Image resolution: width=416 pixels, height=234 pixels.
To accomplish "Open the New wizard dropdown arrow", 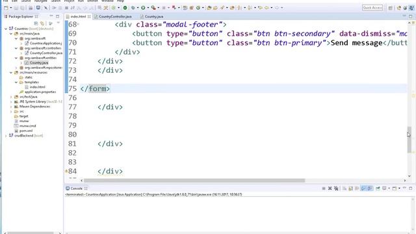I will (x=11, y=8).
